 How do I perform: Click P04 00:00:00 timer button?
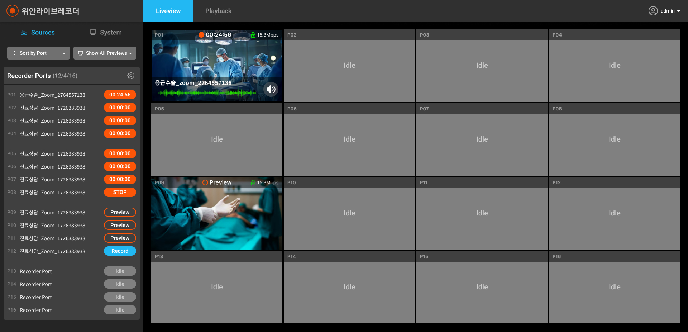point(120,133)
